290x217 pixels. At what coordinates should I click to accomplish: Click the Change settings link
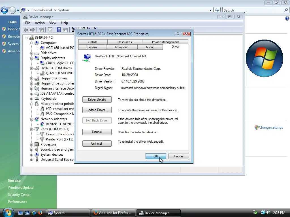271,127
